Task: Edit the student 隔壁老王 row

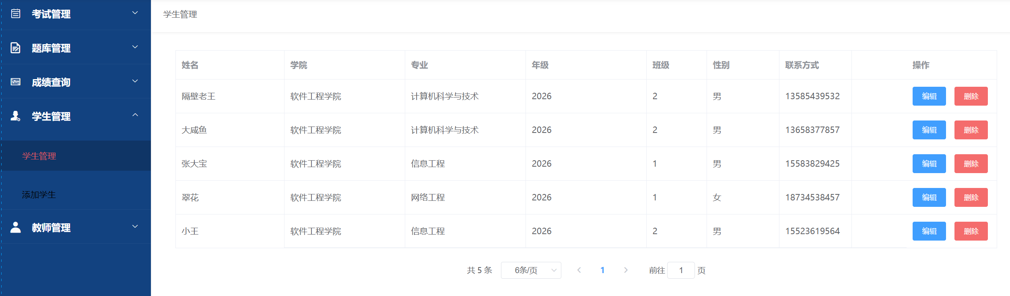Action: (x=929, y=96)
